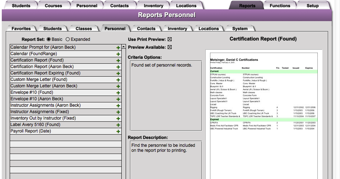Toggle the Preview Available checkbox

(x=169, y=47)
